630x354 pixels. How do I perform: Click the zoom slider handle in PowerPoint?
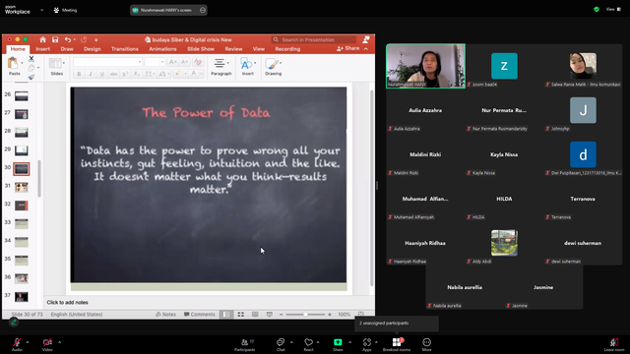pyautogui.click(x=305, y=315)
